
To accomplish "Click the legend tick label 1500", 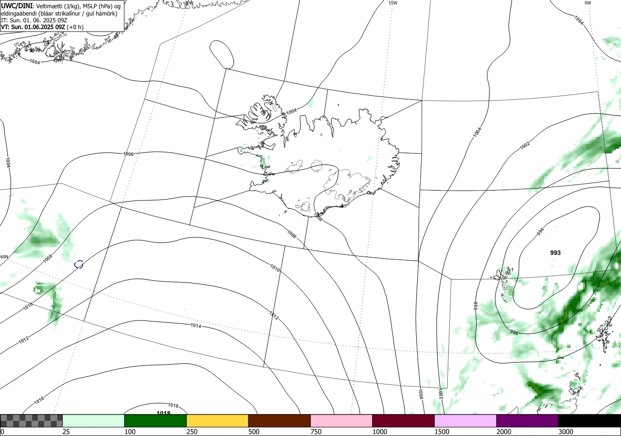I will click(441, 432).
